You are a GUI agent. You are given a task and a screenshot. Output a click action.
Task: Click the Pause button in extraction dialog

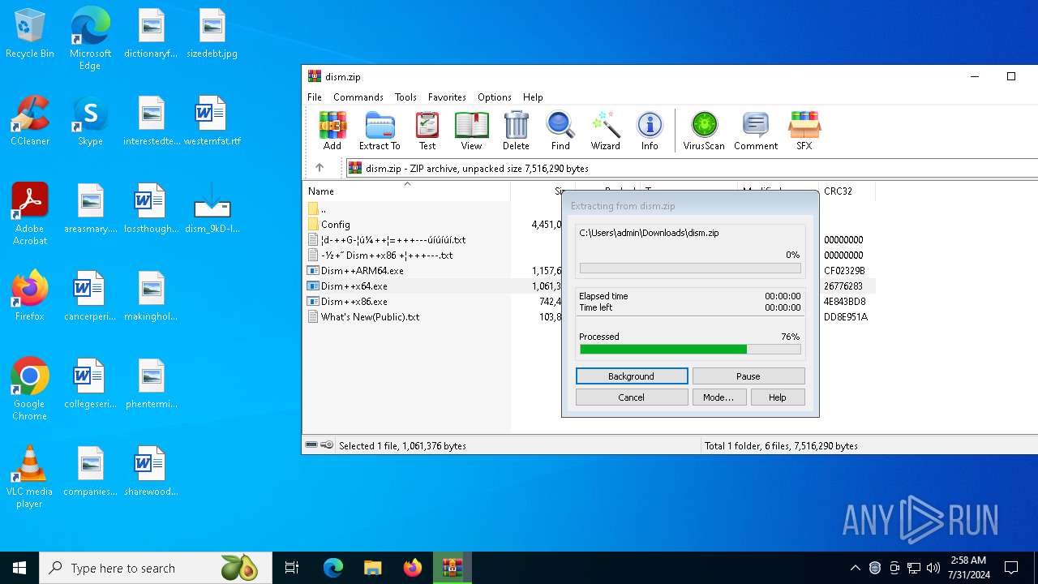point(748,376)
